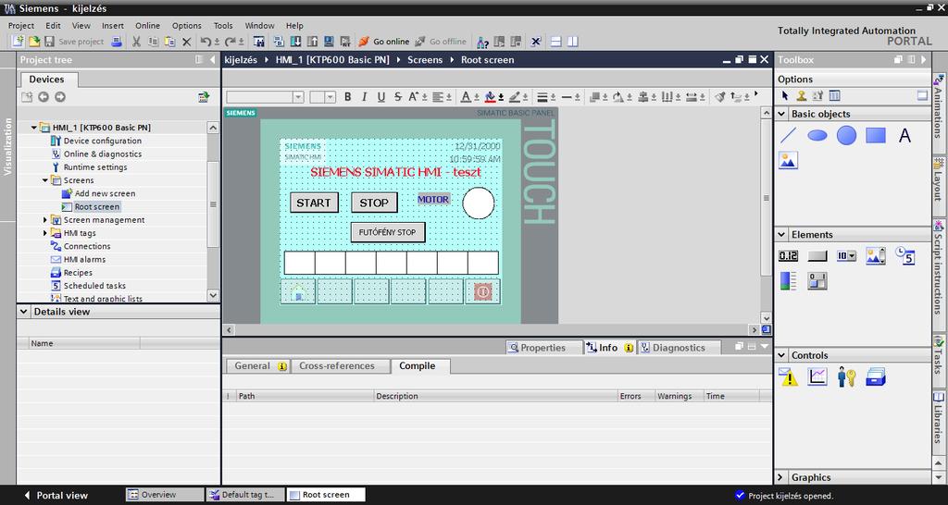
Task: Expand the Graphics section
Action: pos(781,477)
